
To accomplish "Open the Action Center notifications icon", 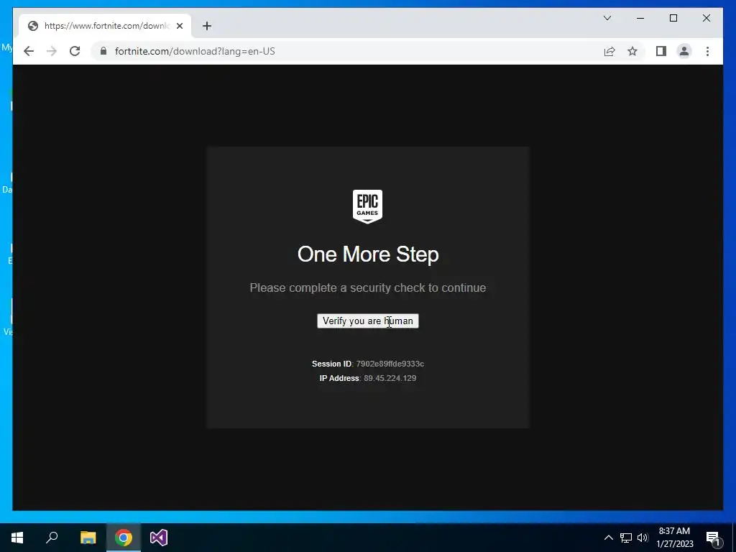I will pyautogui.click(x=714, y=538).
